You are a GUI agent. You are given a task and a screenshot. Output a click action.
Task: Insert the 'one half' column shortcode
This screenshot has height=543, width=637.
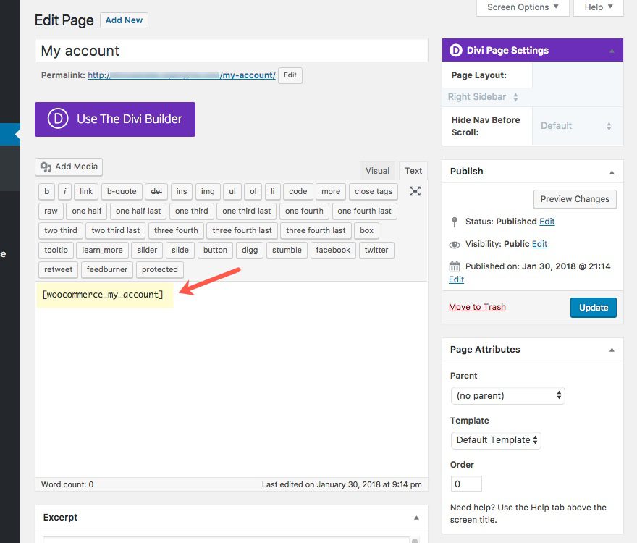[x=87, y=211]
